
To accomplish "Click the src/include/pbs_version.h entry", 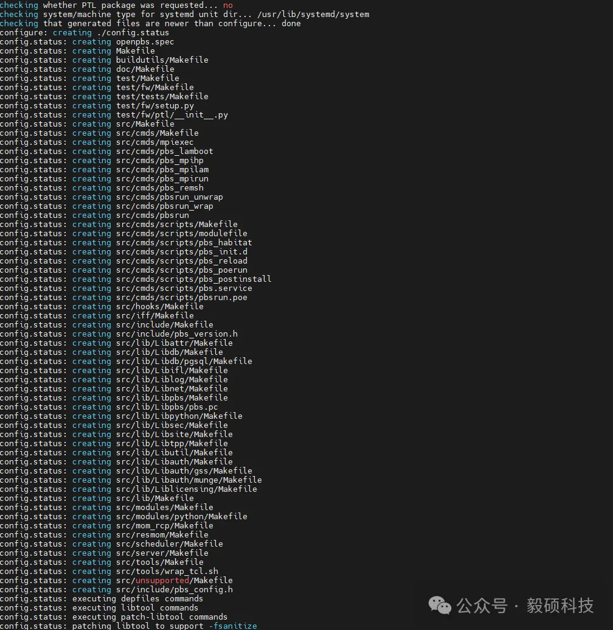I will [x=176, y=334].
